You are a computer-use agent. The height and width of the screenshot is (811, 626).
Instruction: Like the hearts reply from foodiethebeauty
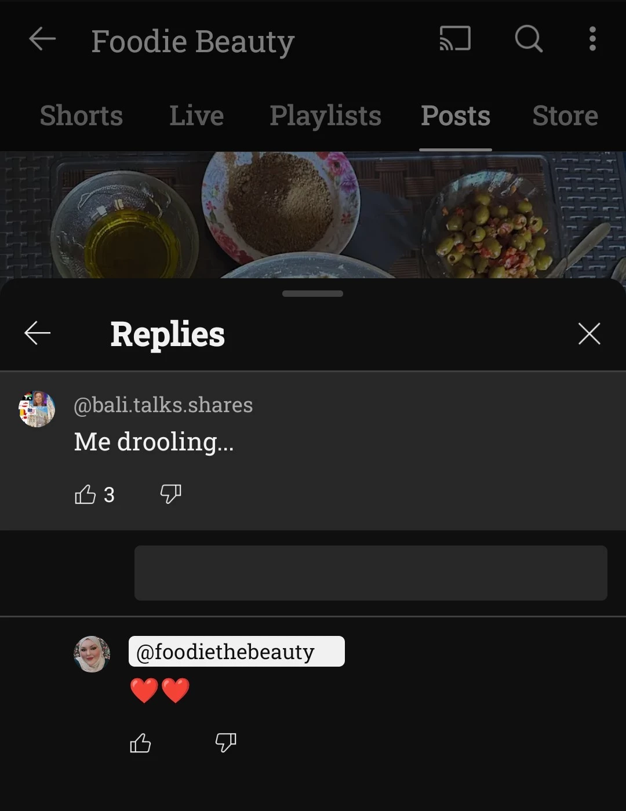140,743
